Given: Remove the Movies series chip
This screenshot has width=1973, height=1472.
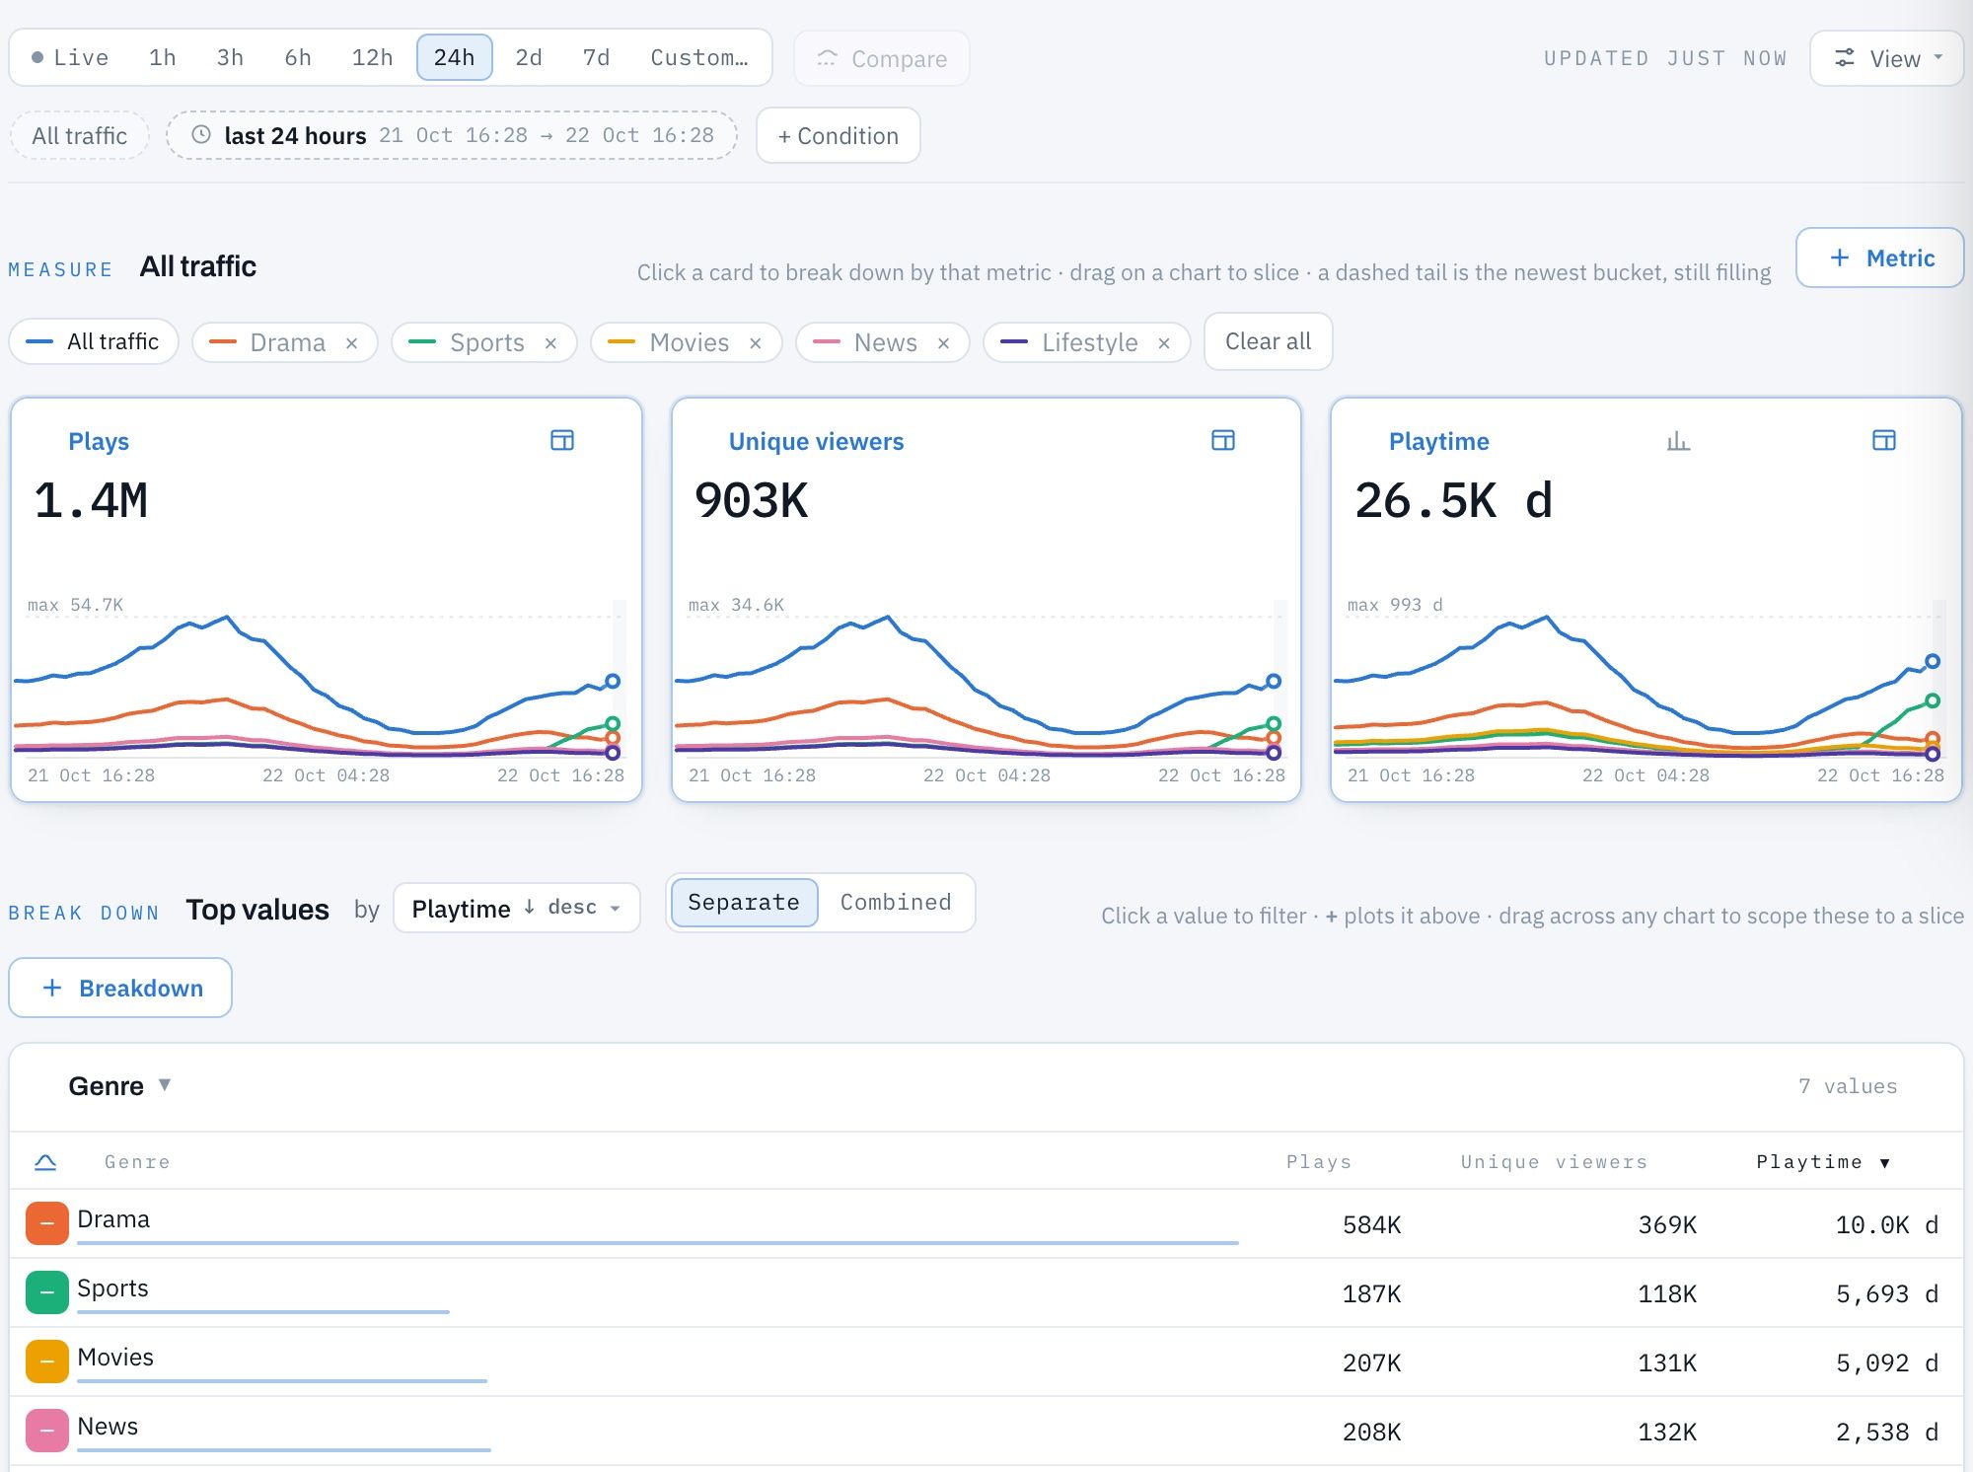Looking at the screenshot, I should (x=756, y=343).
